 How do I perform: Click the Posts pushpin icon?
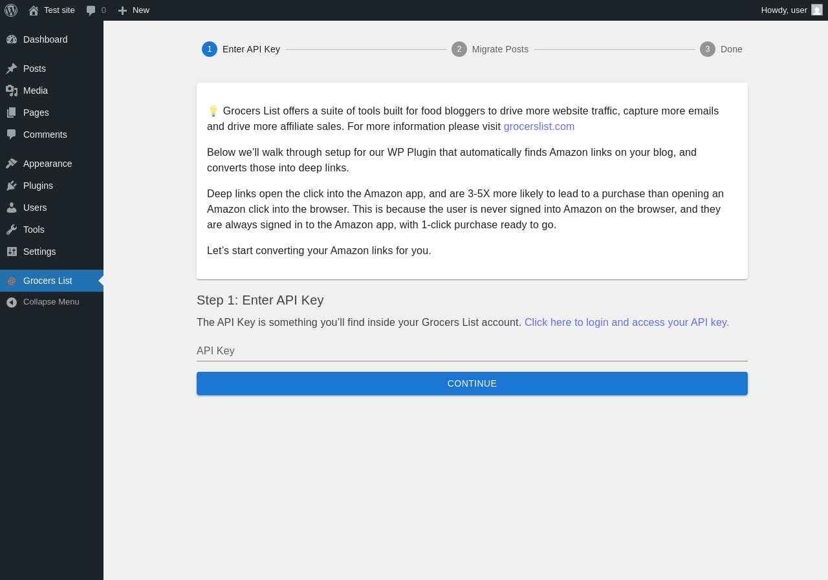[x=12, y=69]
